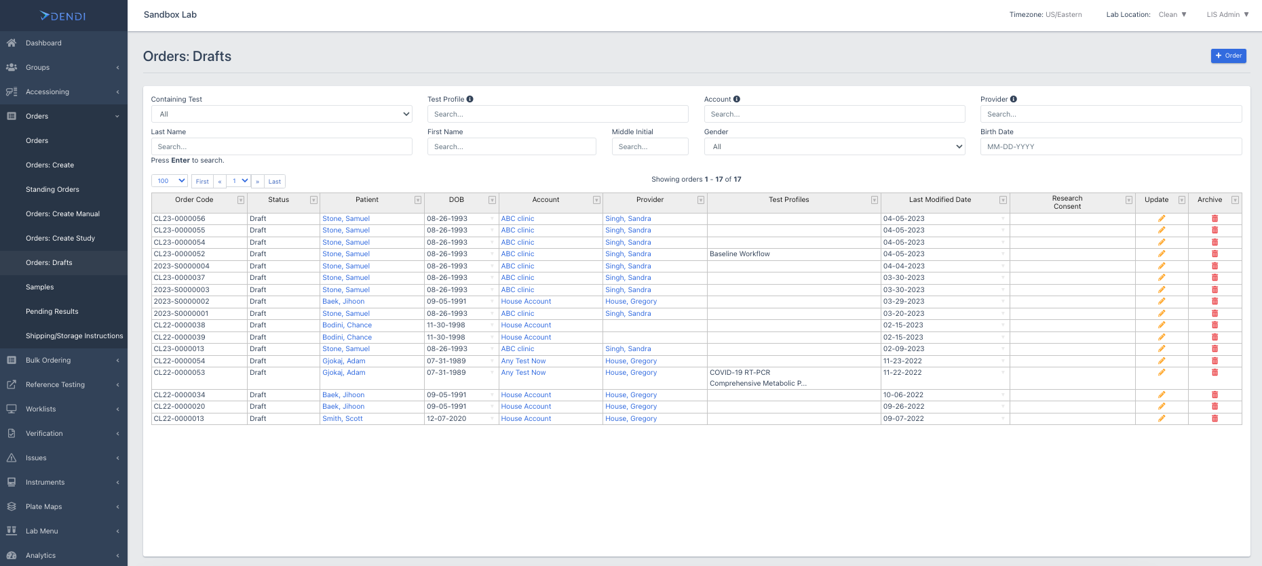The image size is (1262, 566).
Task: Click the blue + Order button
Action: pyautogui.click(x=1228, y=56)
